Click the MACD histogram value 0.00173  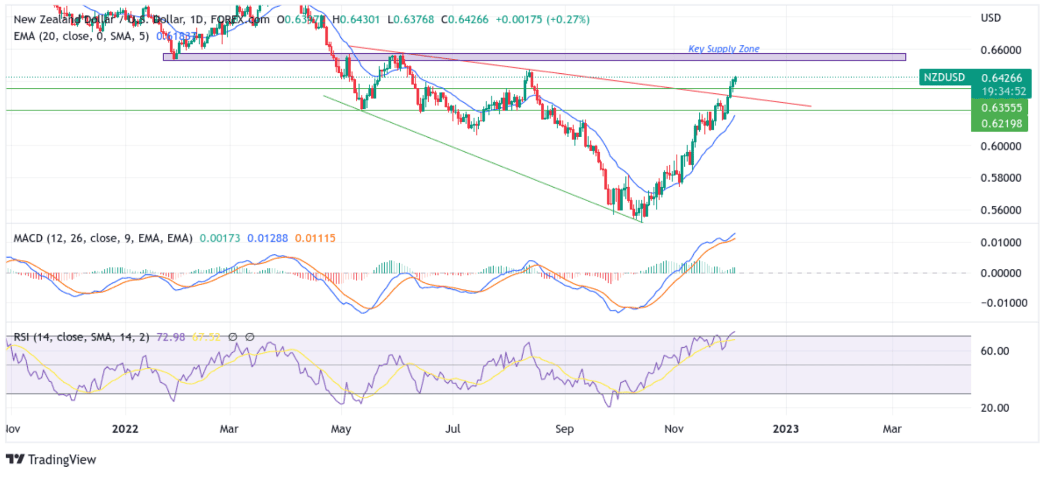coord(220,238)
